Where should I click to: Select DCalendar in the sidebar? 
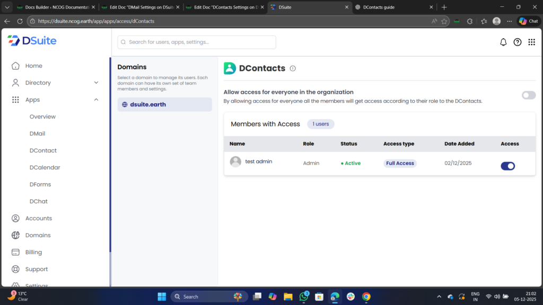pyautogui.click(x=45, y=167)
